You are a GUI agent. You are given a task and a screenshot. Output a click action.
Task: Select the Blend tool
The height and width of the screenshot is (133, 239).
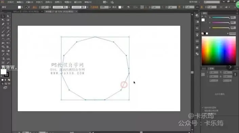(x=8, y=55)
